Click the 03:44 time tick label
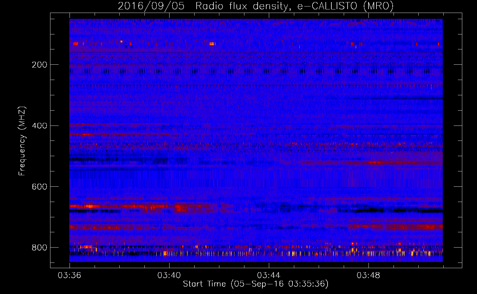This screenshot has width=477, height=294. [269, 275]
